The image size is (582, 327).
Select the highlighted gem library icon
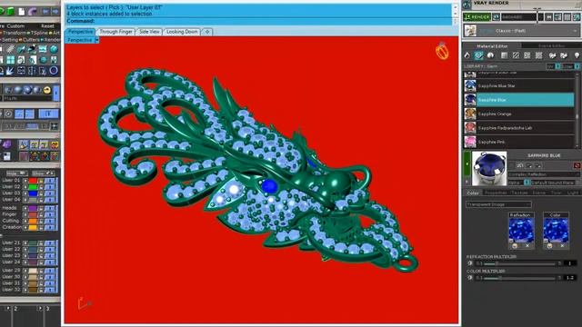pyautogui.click(x=478, y=55)
